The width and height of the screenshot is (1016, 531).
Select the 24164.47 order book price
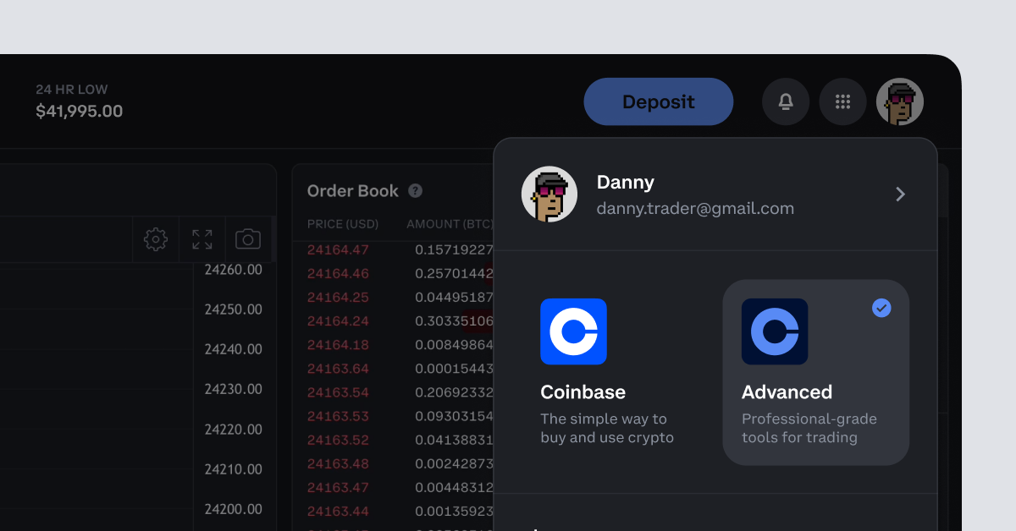pyautogui.click(x=338, y=249)
